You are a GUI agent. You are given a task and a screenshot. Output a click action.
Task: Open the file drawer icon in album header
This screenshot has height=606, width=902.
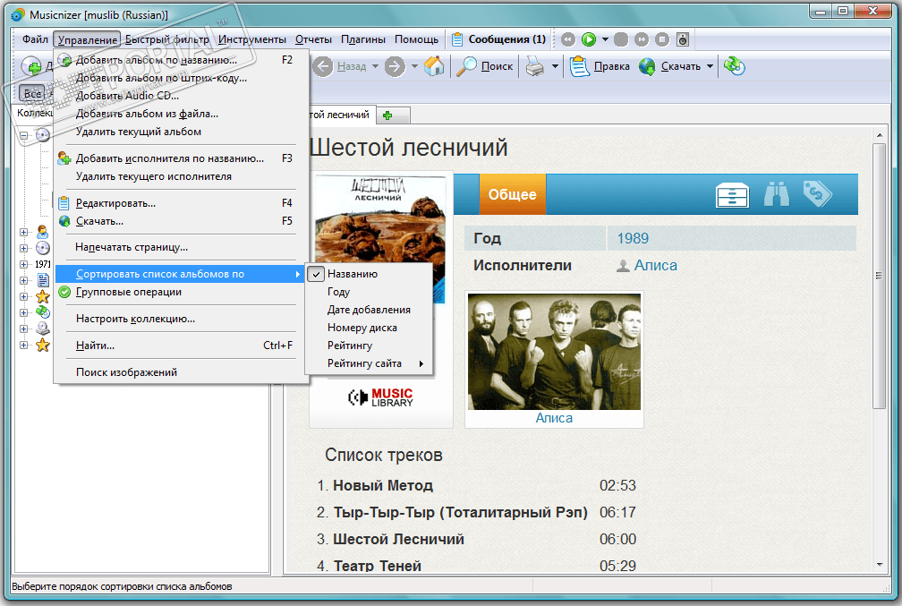[732, 195]
